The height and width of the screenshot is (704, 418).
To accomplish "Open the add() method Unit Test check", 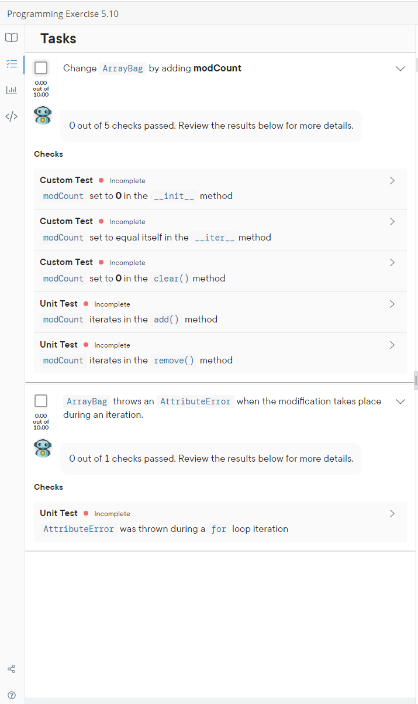I will tap(392, 303).
